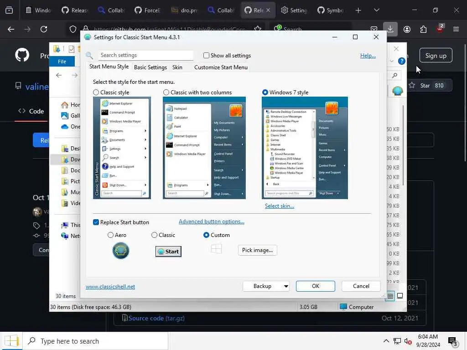
Task: Open the Firefox extensions puzzle icon
Action: point(423,29)
